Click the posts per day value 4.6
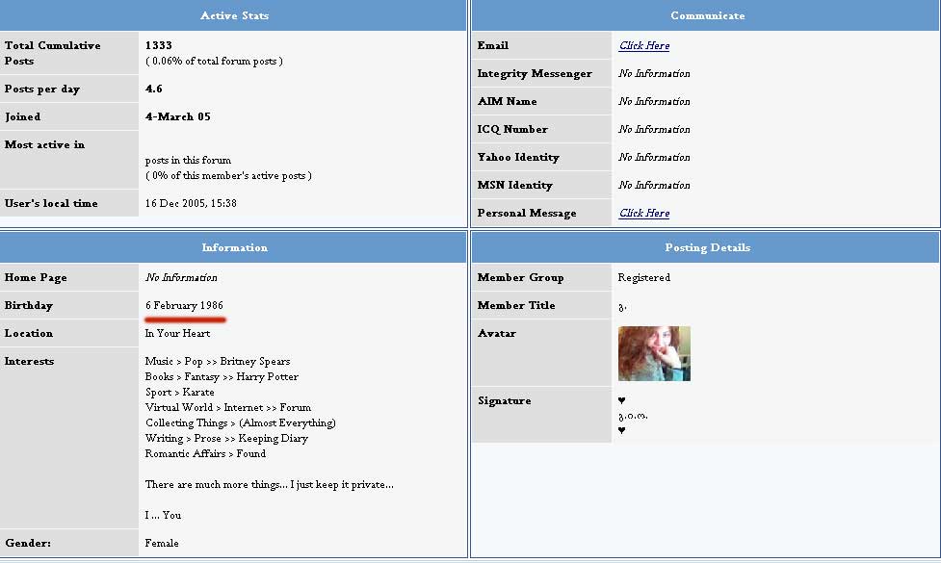941x563 pixels. pos(154,89)
